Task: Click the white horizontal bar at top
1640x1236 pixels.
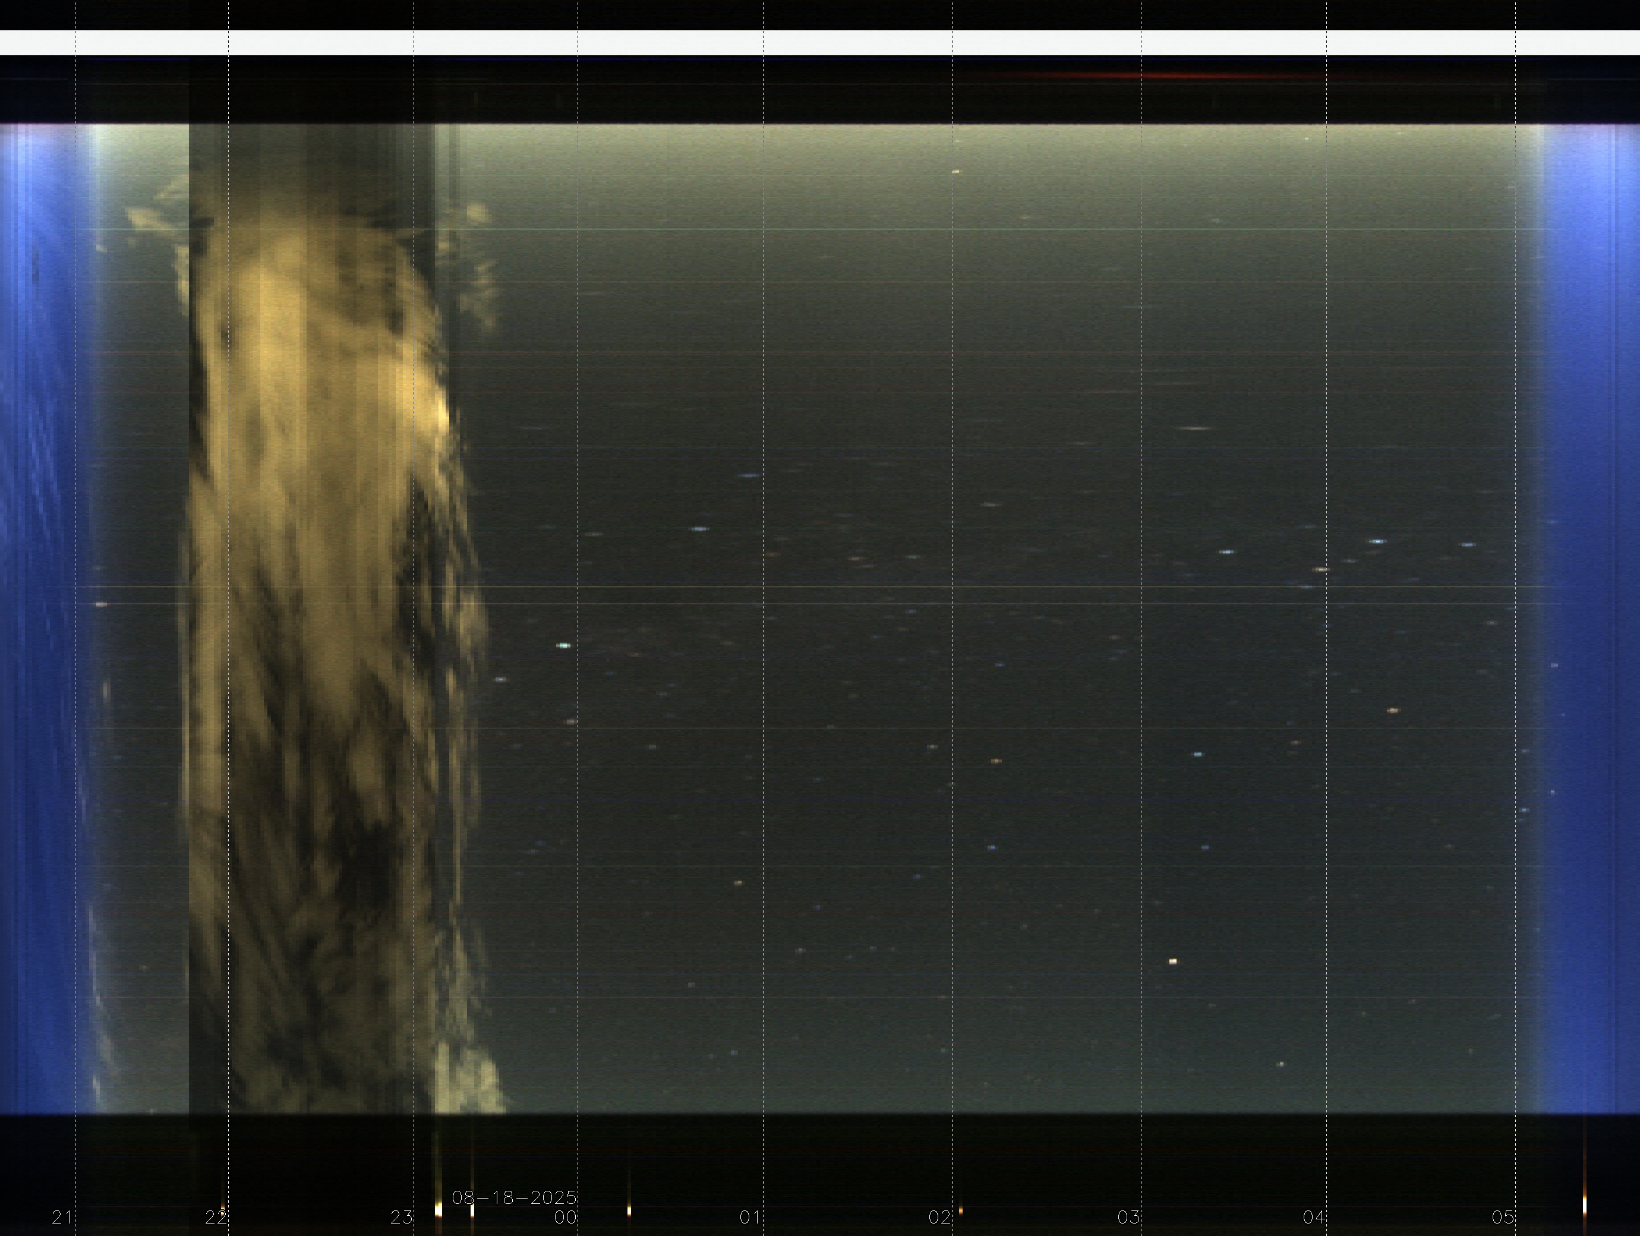Action: pyautogui.click(x=820, y=42)
